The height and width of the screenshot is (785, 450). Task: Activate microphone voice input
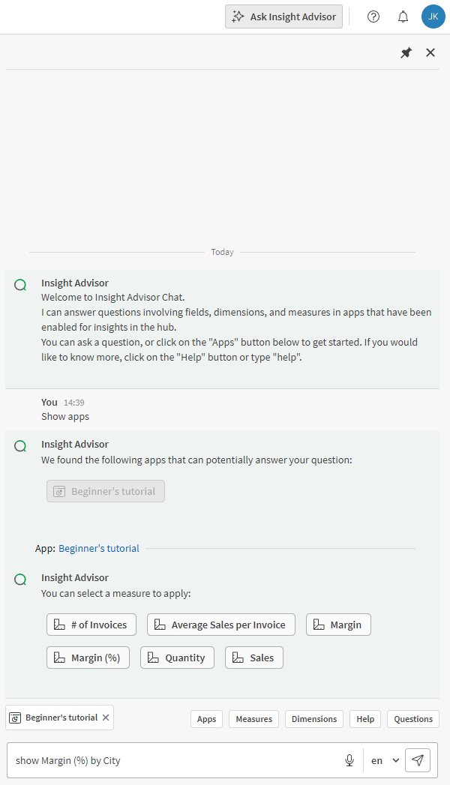pyautogui.click(x=349, y=760)
